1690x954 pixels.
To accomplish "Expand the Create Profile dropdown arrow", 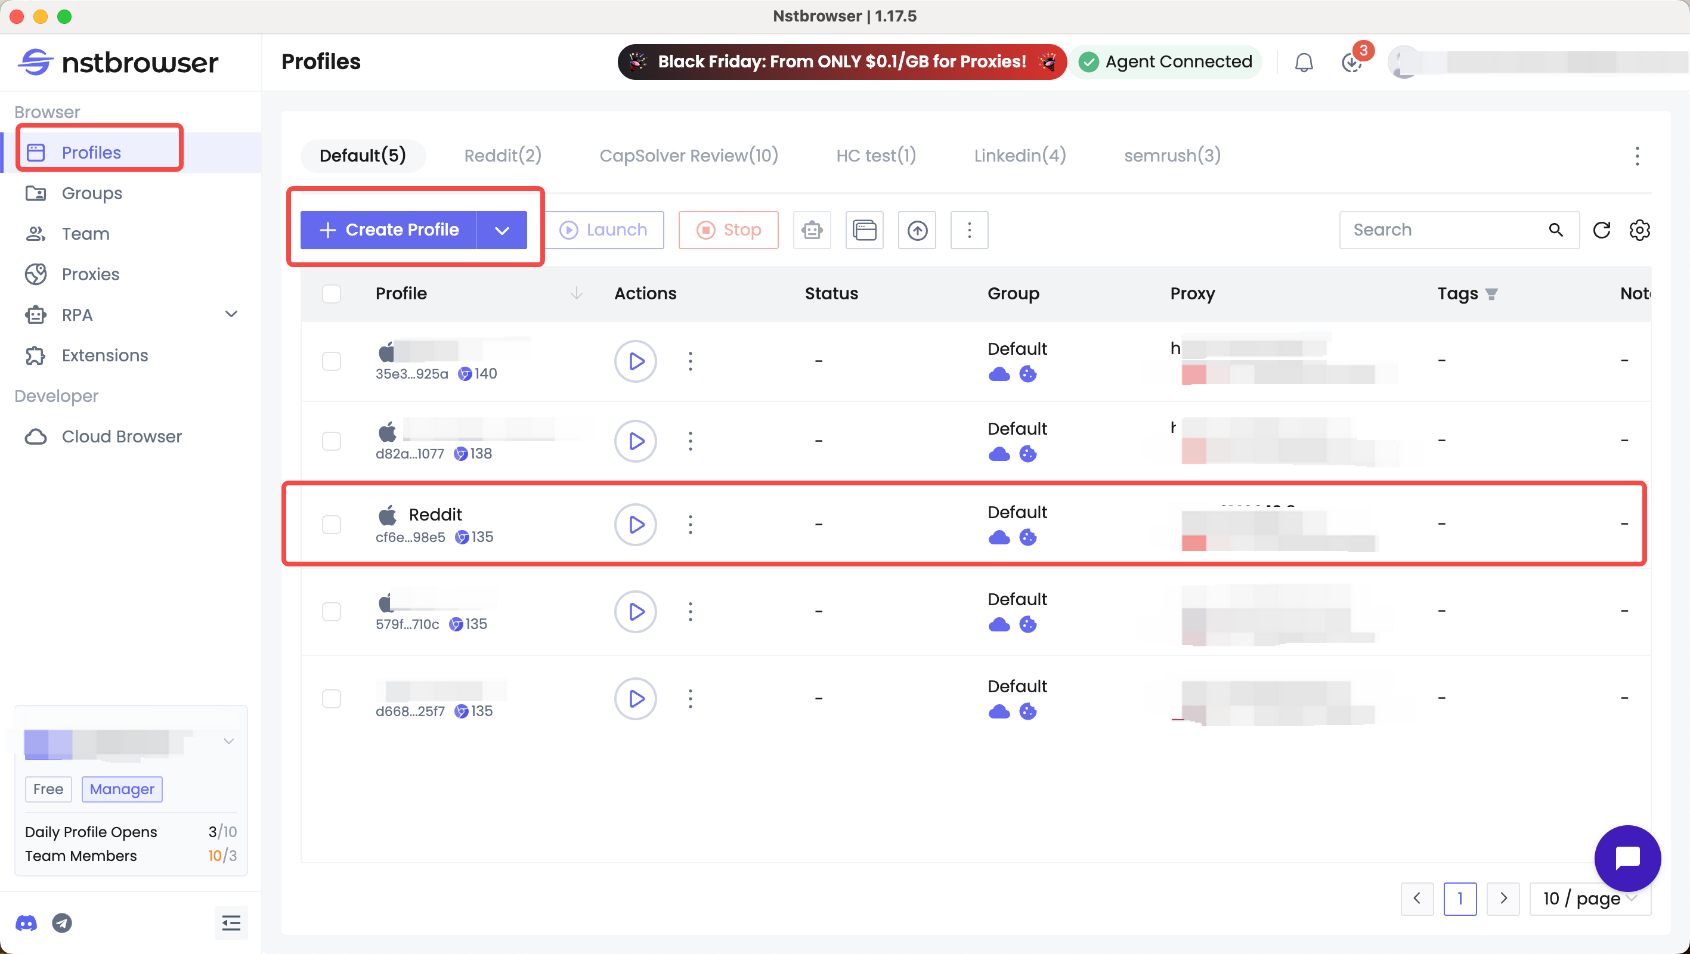I will pos(502,230).
